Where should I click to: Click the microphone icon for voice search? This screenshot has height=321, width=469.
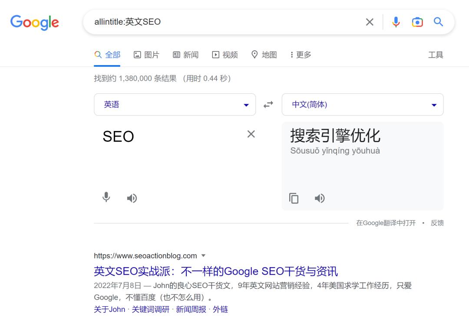point(396,22)
